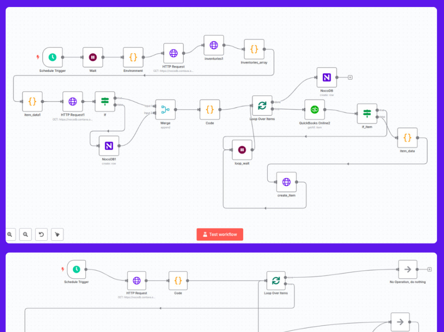Open the If node

click(x=105, y=102)
